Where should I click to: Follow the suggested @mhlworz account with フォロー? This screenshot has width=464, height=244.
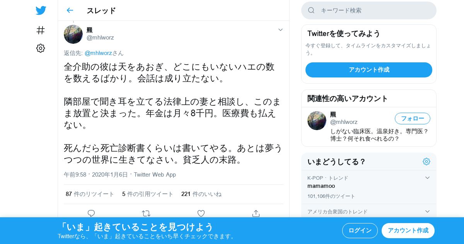click(x=413, y=119)
